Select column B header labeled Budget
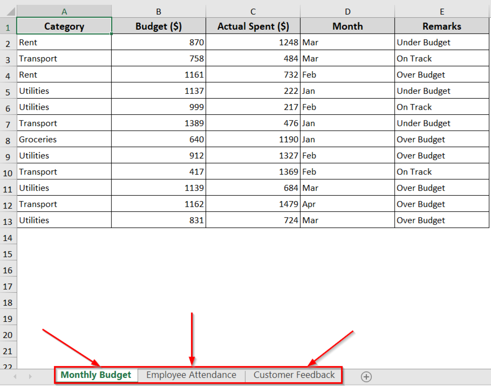 tap(158, 11)
